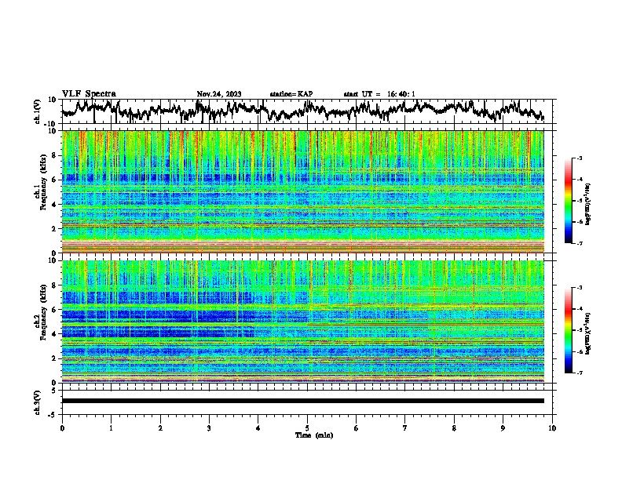Click the ch.2 spectrogram panel
622x480 pixels.
tap(302, 322)
